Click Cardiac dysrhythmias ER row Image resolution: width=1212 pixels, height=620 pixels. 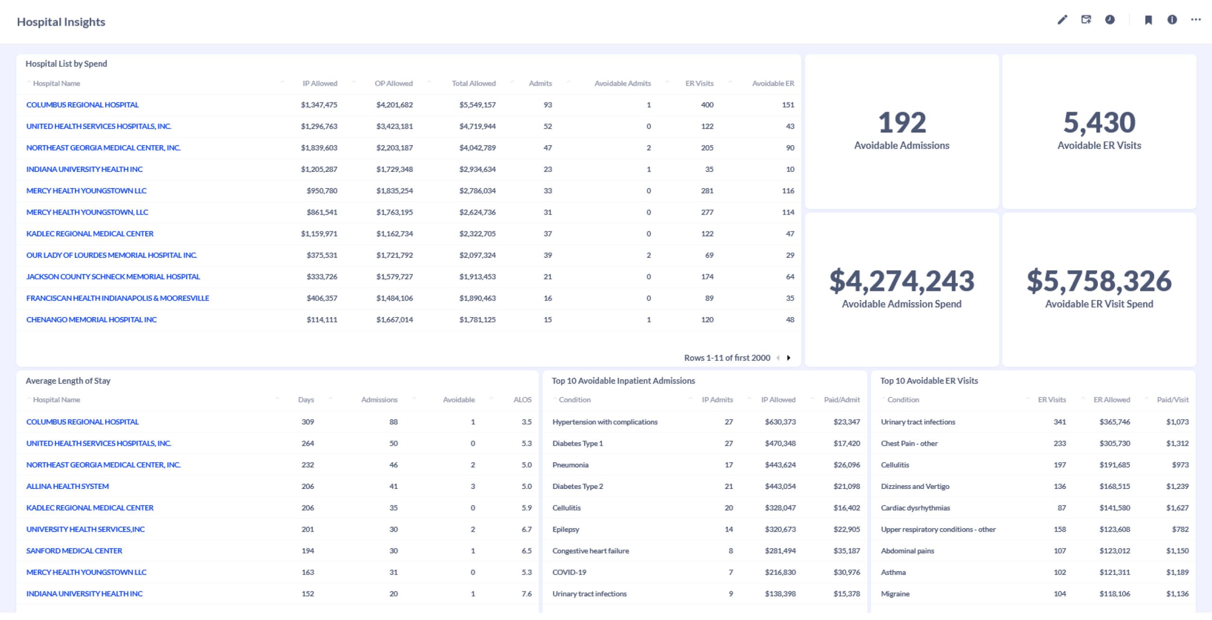coord(1034,508)
